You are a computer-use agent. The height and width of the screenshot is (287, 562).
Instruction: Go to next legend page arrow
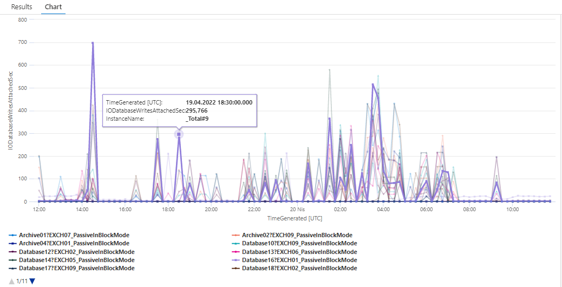[32, 281]
